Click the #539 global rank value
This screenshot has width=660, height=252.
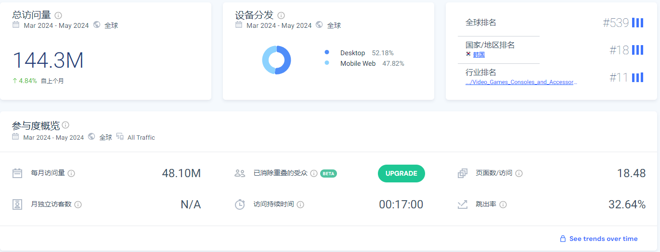pyautogui.click(x=616, y=23)
